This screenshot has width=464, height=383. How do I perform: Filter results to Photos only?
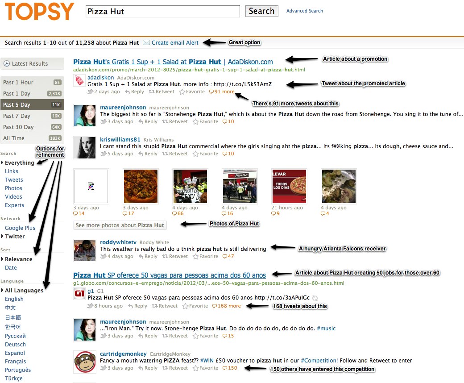pos(13,188)
